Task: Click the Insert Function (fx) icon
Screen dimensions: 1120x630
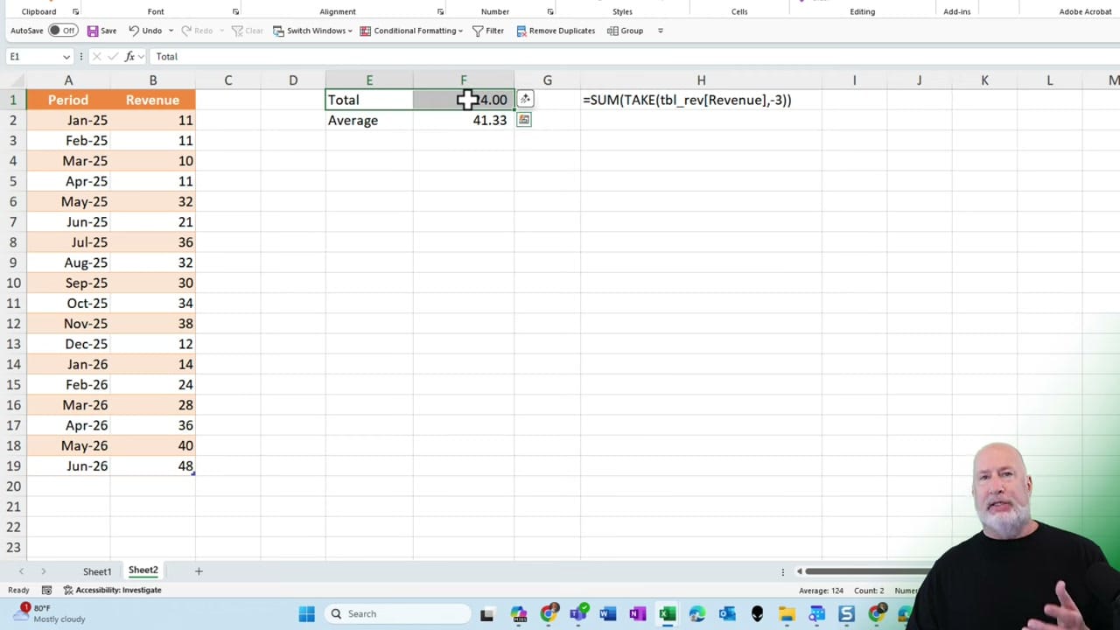Action: point(129,56)
